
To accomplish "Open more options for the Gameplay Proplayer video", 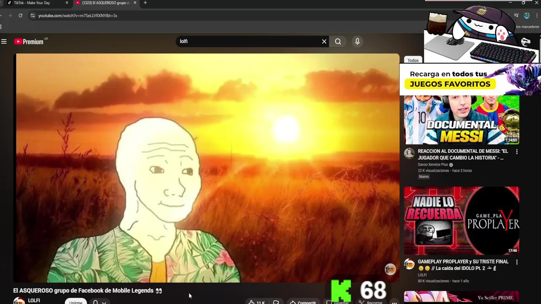I will coord(516,262).
